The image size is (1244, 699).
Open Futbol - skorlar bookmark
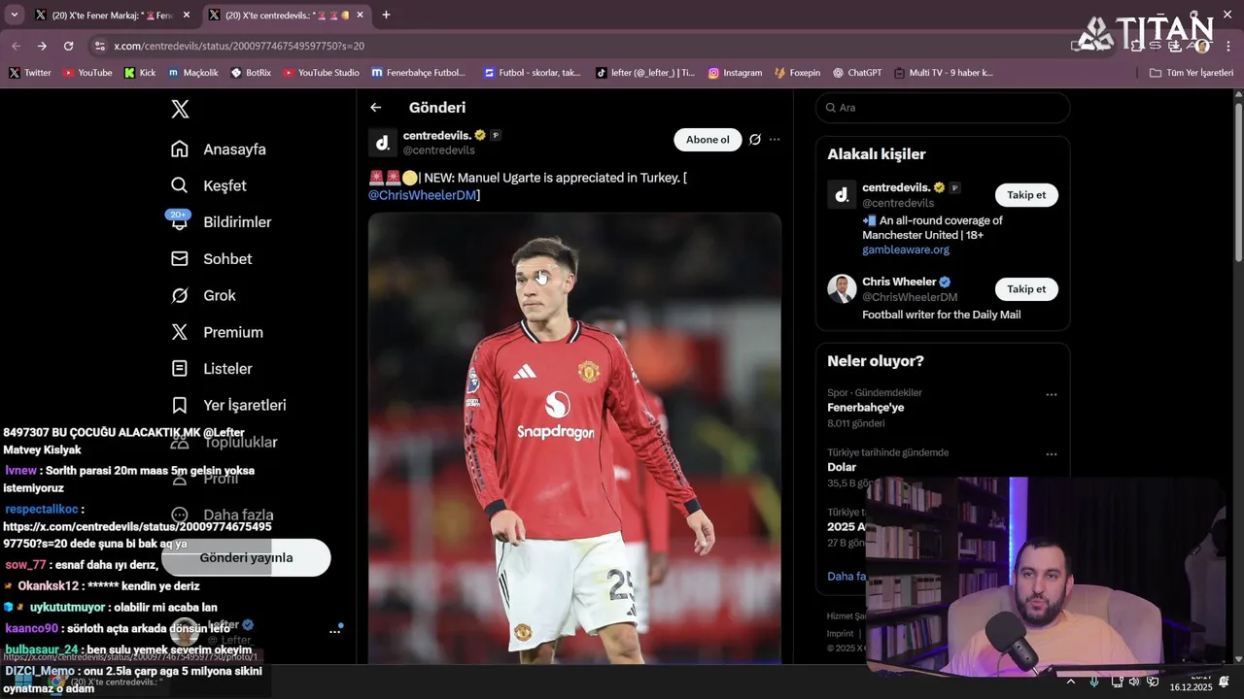click(x=531, y=73)
